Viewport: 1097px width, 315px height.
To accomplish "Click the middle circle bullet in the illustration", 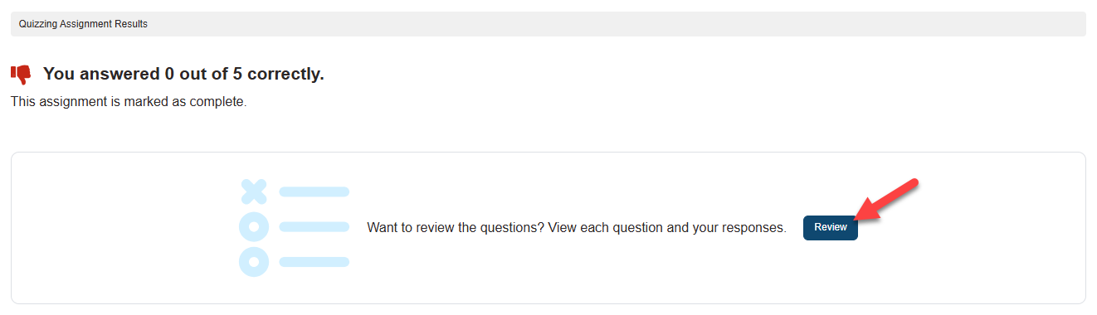I will (254, 226).
